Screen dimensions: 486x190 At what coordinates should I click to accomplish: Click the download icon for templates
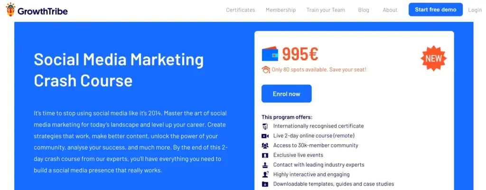[x=265, y=184]
